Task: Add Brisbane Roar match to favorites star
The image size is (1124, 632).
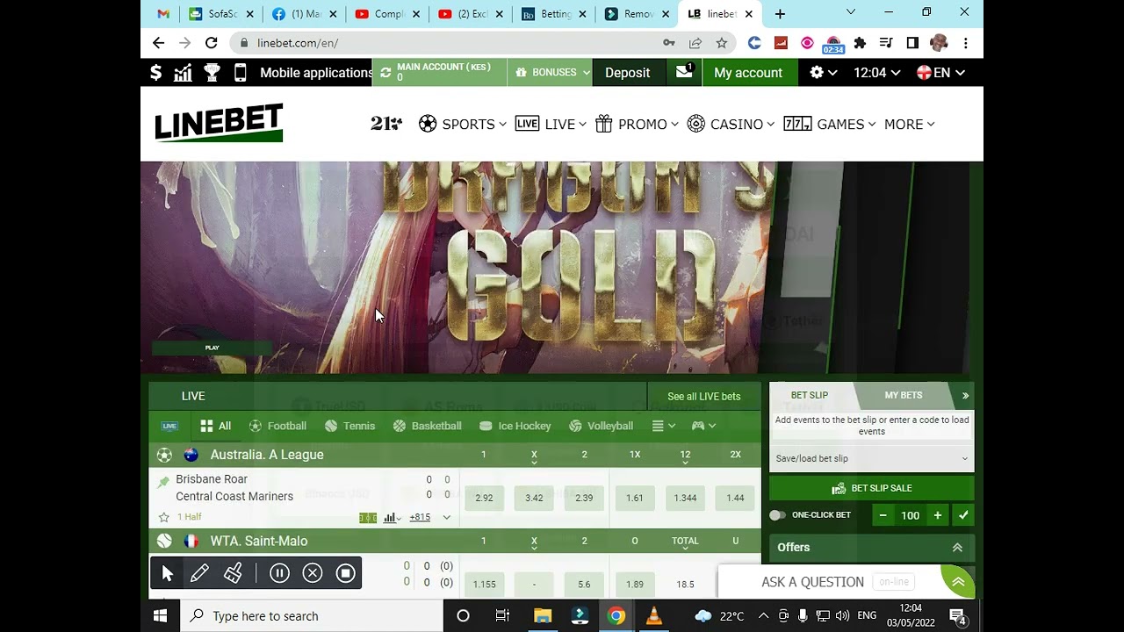Action: [x=163, y=517]
